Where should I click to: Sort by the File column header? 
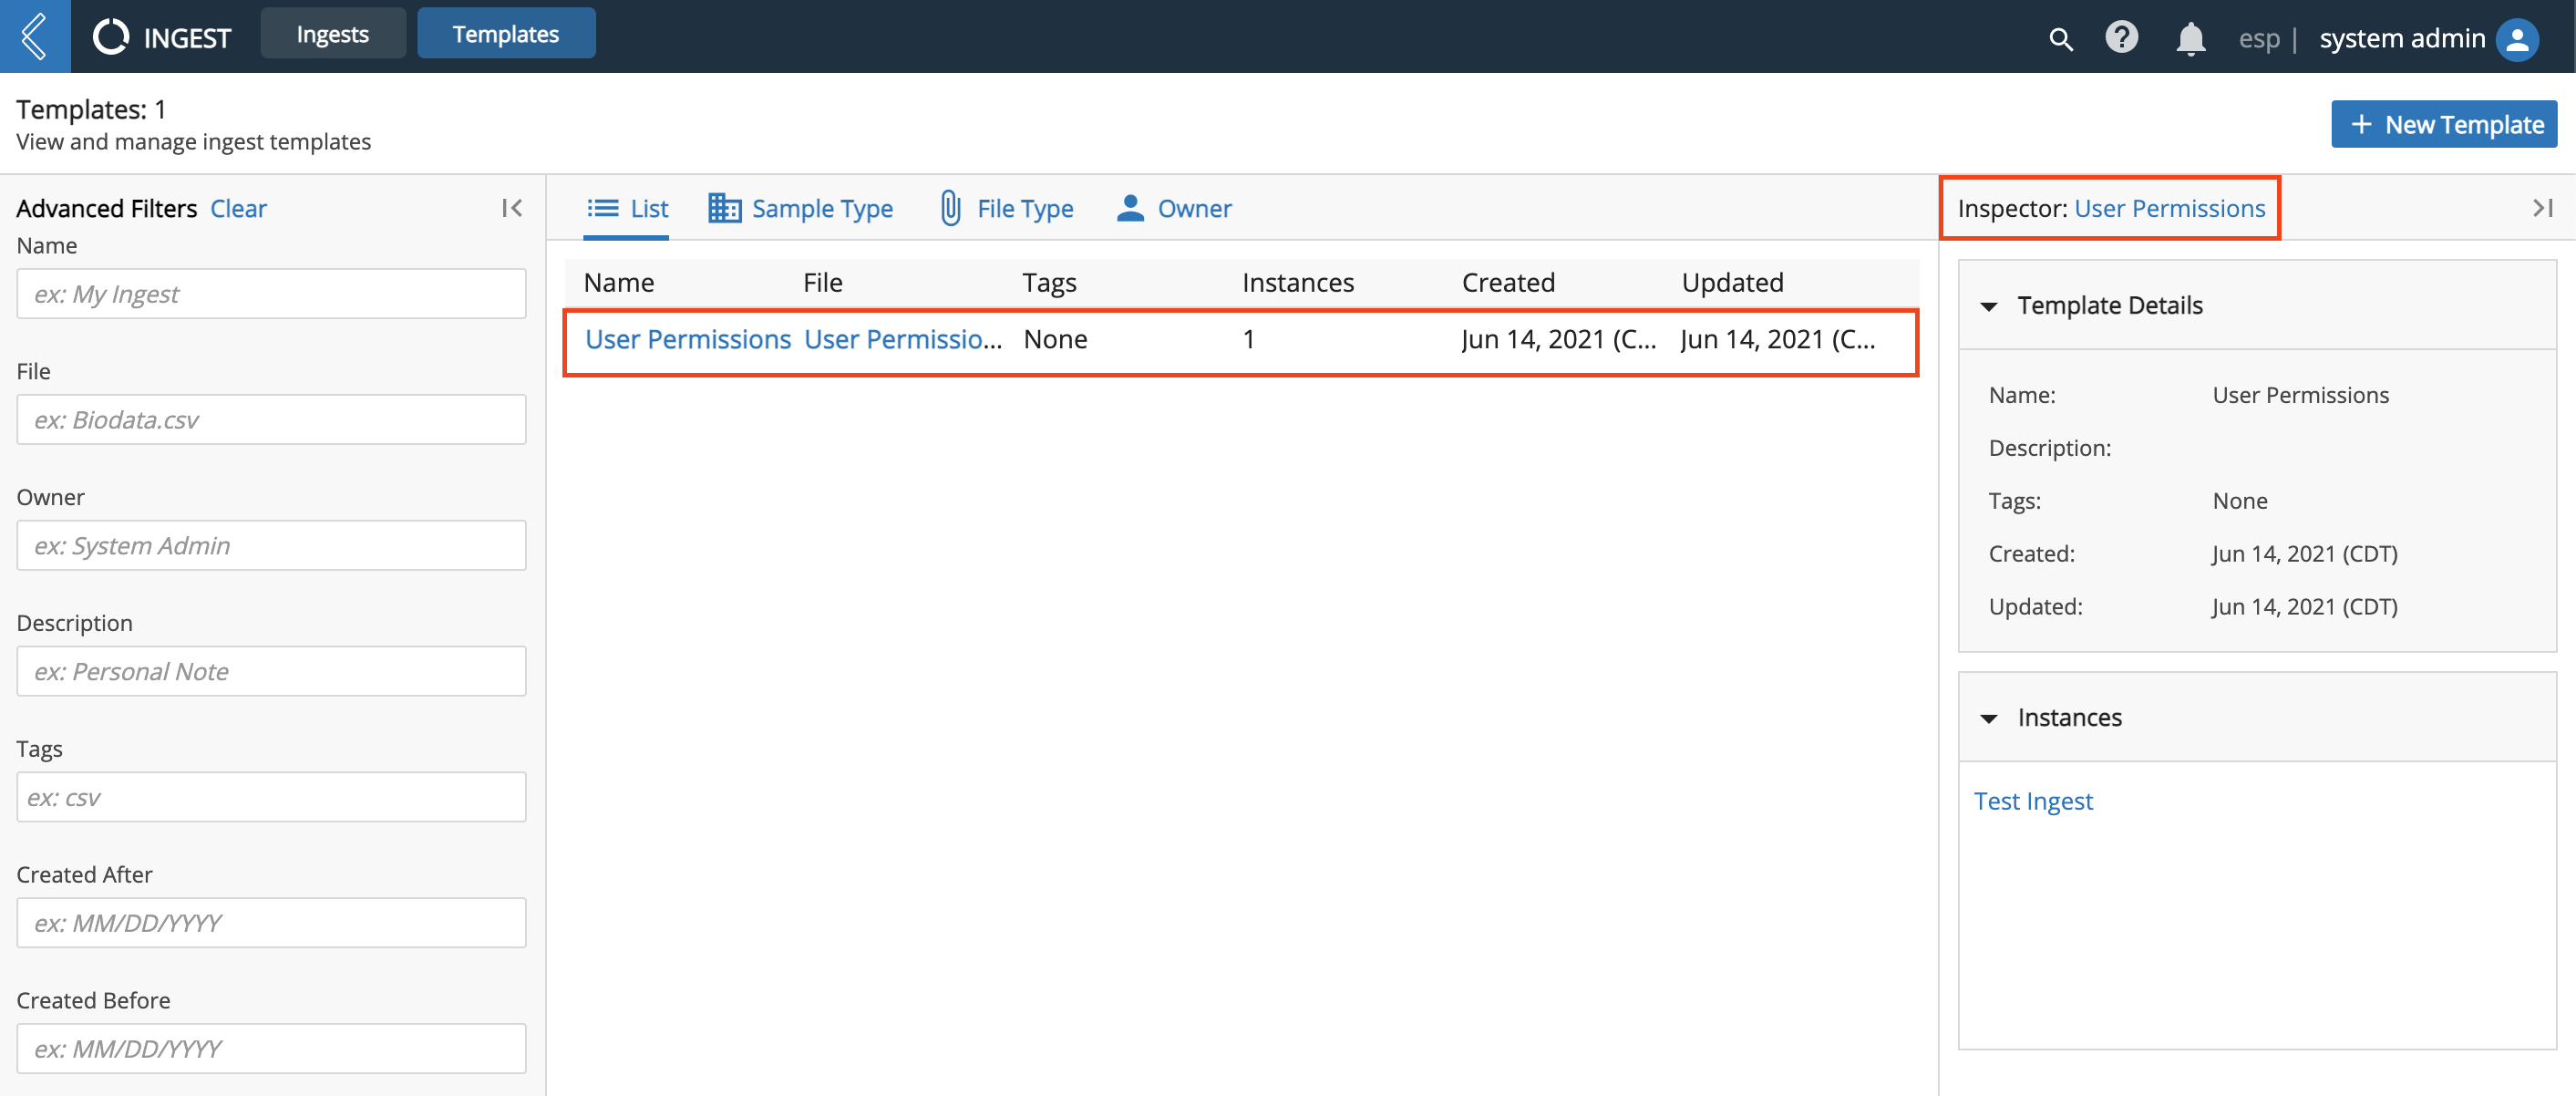tap(823, 283)
